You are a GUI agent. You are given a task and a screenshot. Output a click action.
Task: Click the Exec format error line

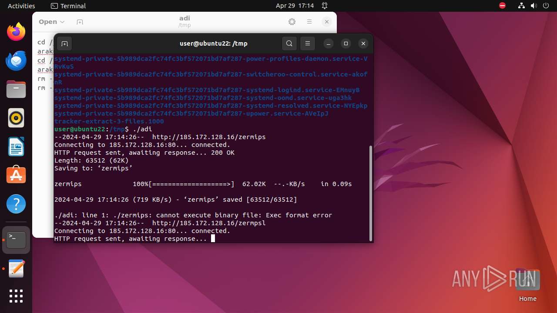[x=193, y=215]
